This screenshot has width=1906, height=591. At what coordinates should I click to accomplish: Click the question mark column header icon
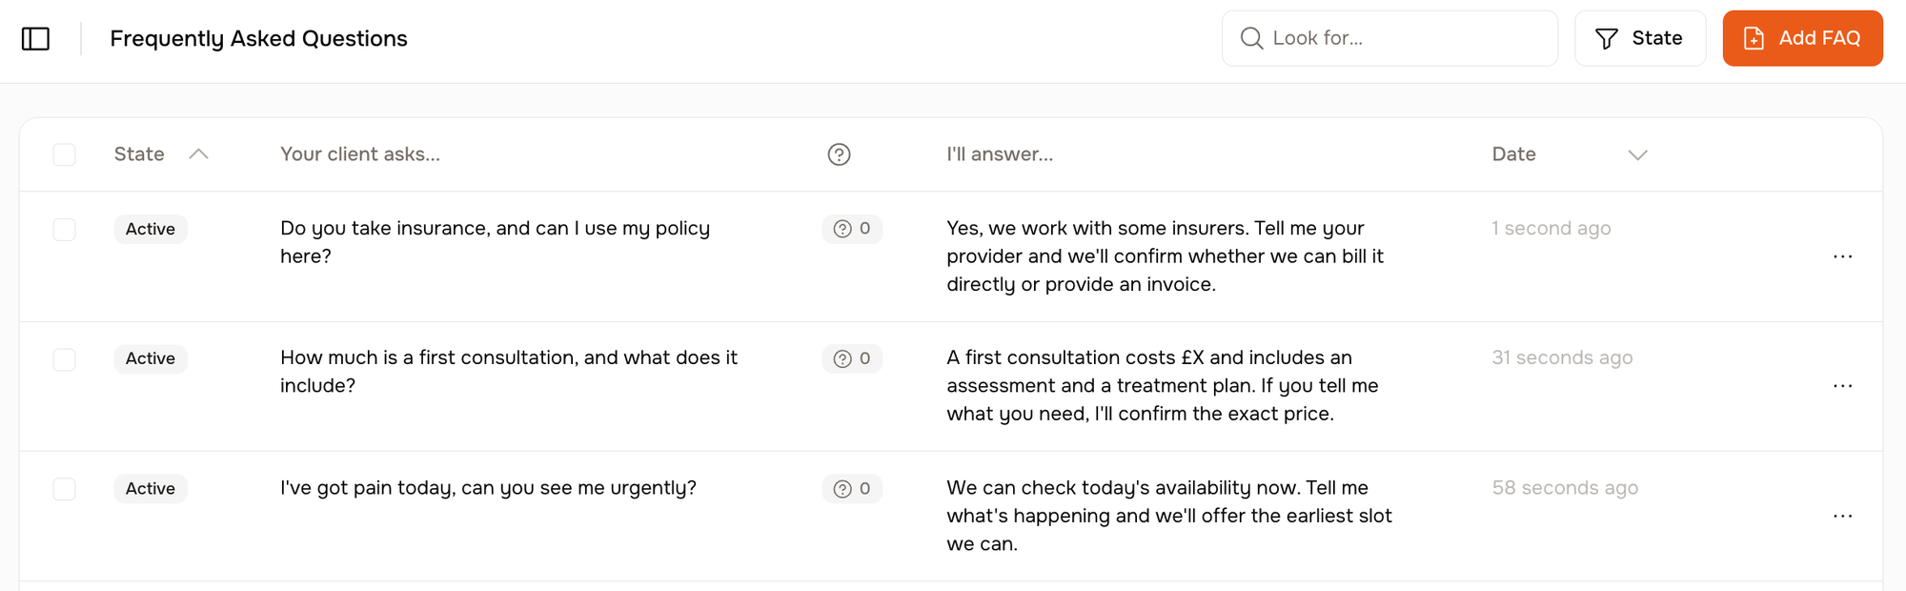pyautogui.click(x=839, y=154)
